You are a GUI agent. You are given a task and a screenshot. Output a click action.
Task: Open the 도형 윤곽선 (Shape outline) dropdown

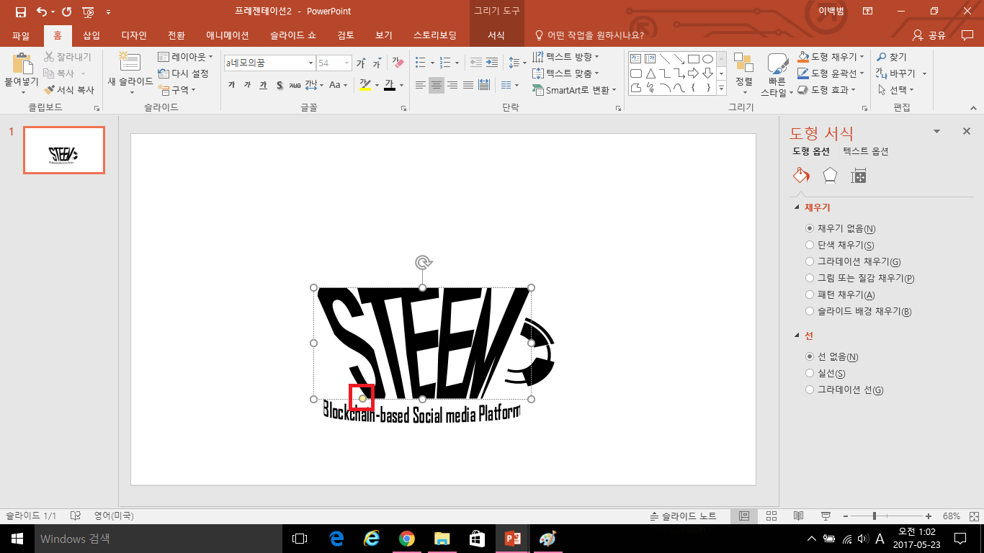[832, 73]
